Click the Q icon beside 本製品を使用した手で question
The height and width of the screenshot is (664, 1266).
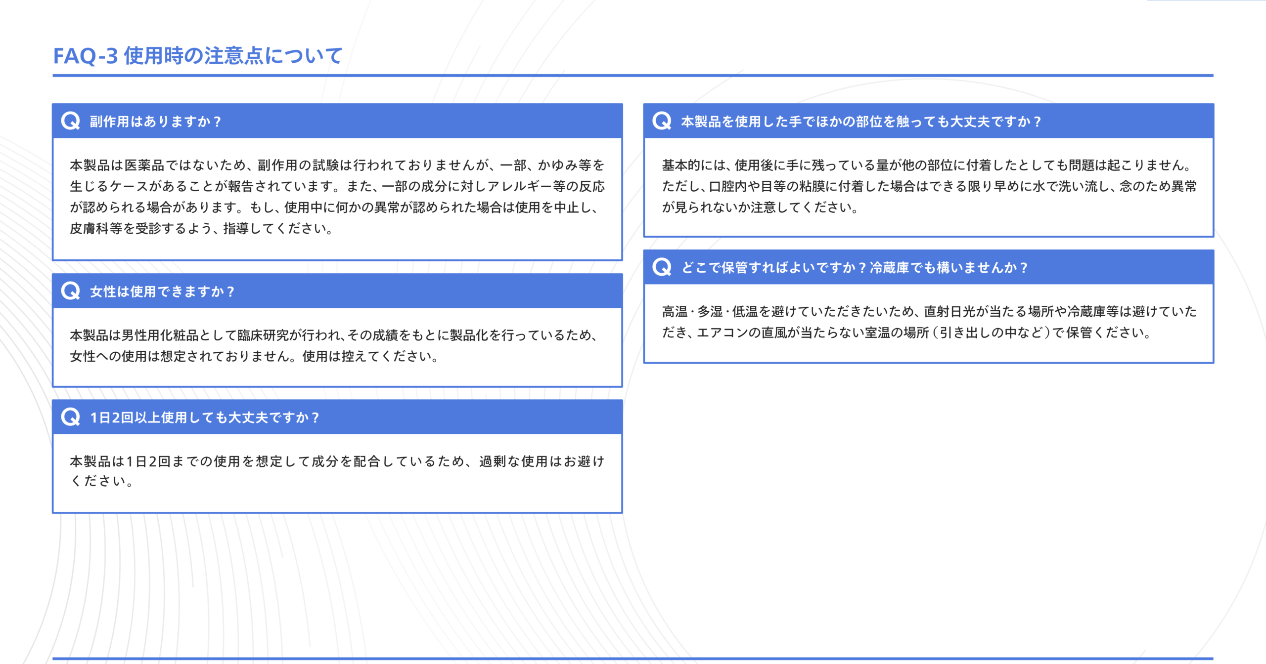point(662,121)
